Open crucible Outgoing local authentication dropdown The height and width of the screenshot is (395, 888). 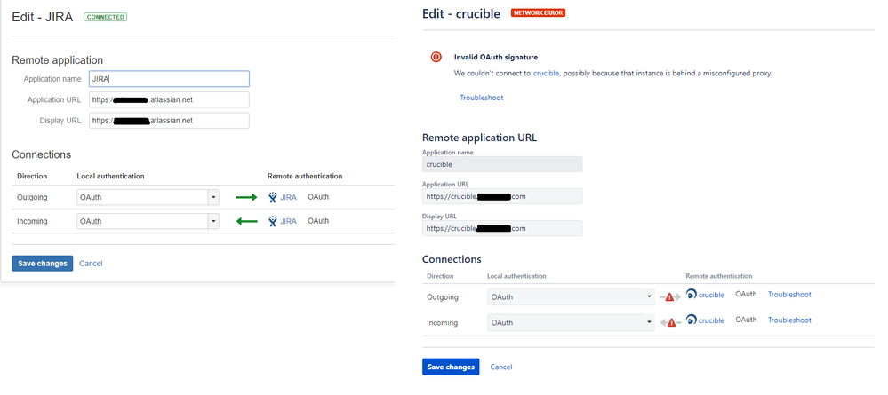571,297
